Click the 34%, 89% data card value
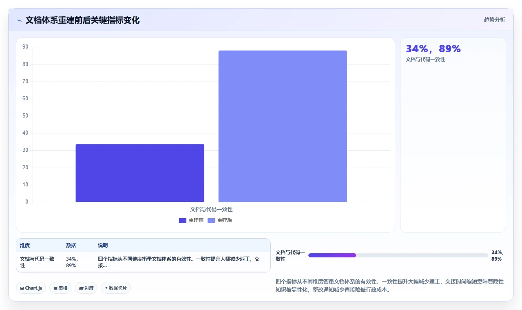 coord(433,49)
